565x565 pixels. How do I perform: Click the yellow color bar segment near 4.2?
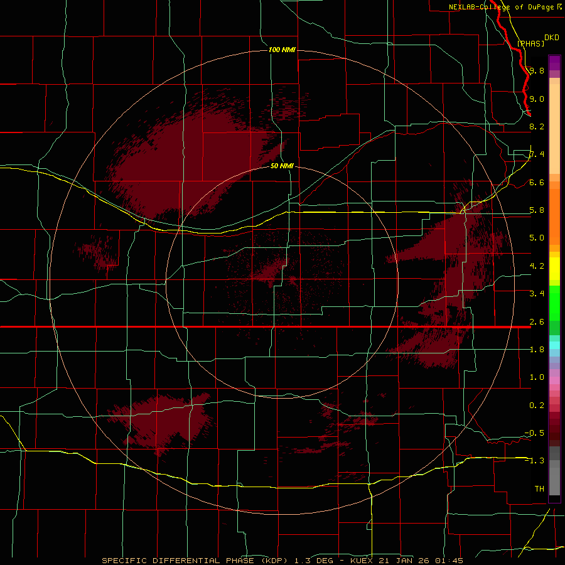click(x=554, y=269)
